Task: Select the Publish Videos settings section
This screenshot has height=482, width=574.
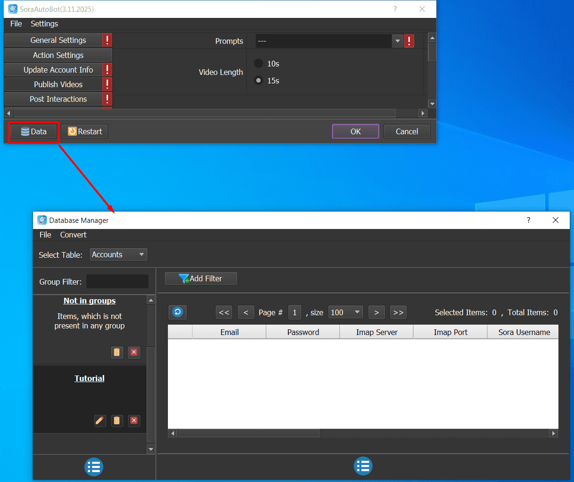Action: tap(58, 84)
